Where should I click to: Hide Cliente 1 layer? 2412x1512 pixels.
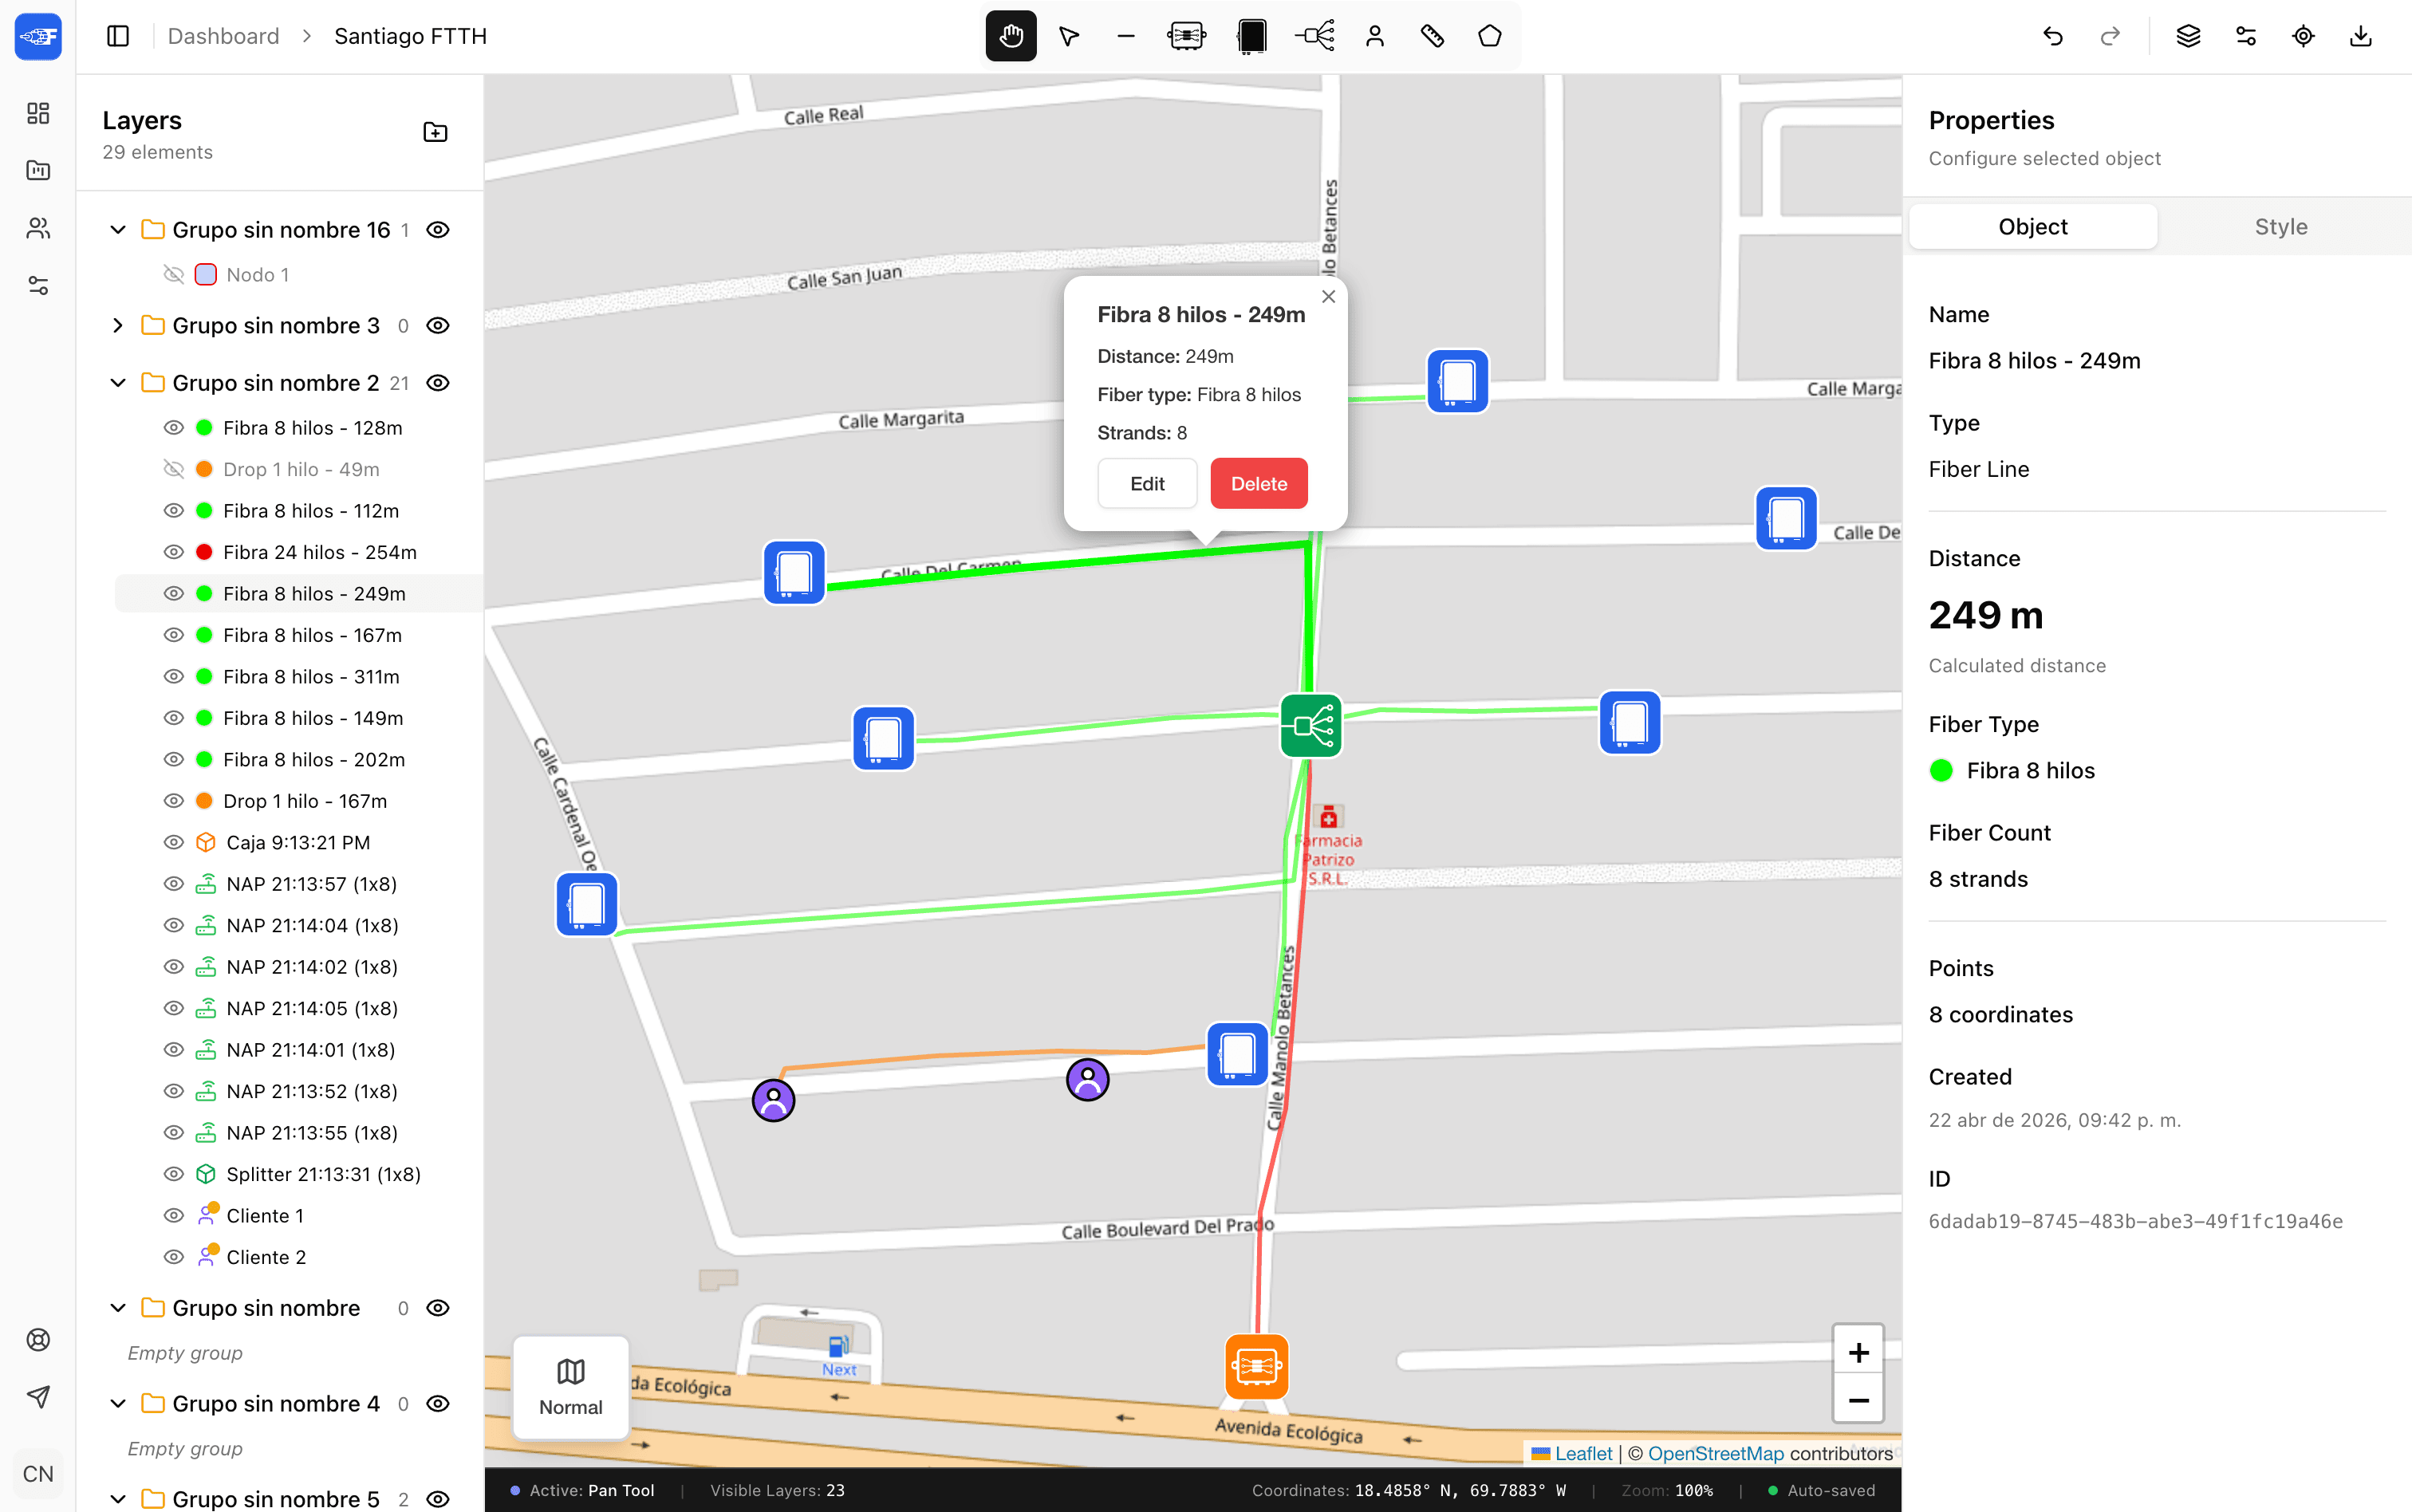[174, 1216]
